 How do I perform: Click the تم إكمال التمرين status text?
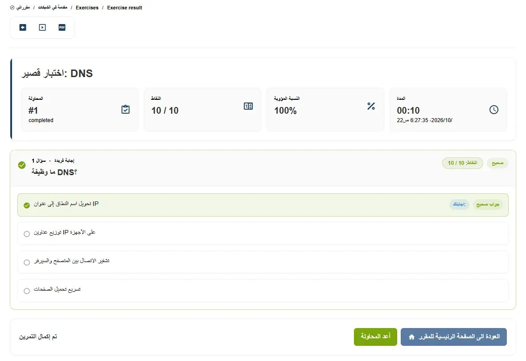point(38,336)
